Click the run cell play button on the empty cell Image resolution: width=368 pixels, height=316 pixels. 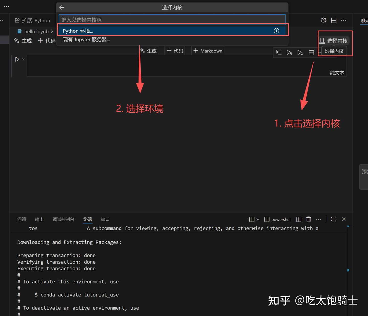pyautogui.click(x=17, y=59)
